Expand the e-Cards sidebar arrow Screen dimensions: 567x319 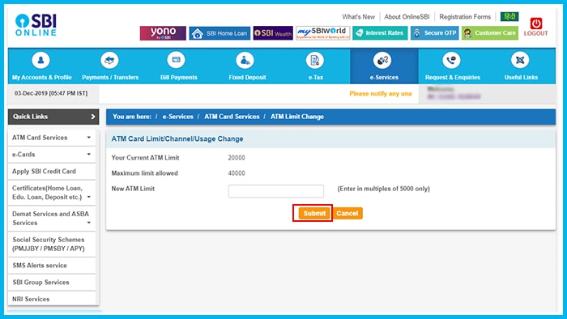pyautogui.click(x=89, y=155)
